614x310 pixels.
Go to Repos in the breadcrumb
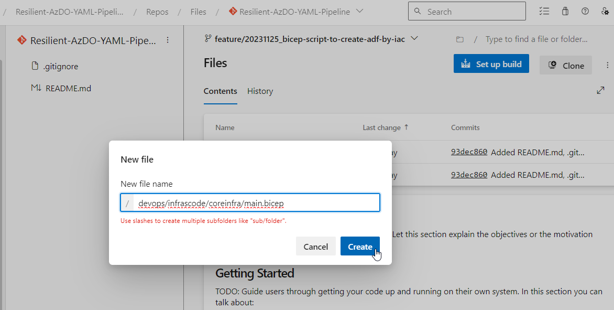click(x=157, y=12)
